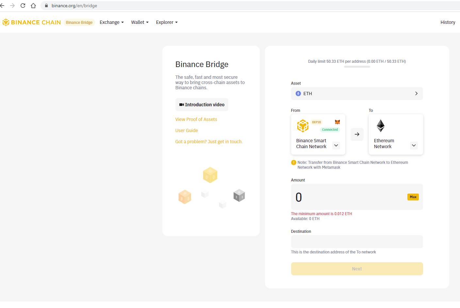
Task: Click the padlock site security icon
Action: [46, 6]
